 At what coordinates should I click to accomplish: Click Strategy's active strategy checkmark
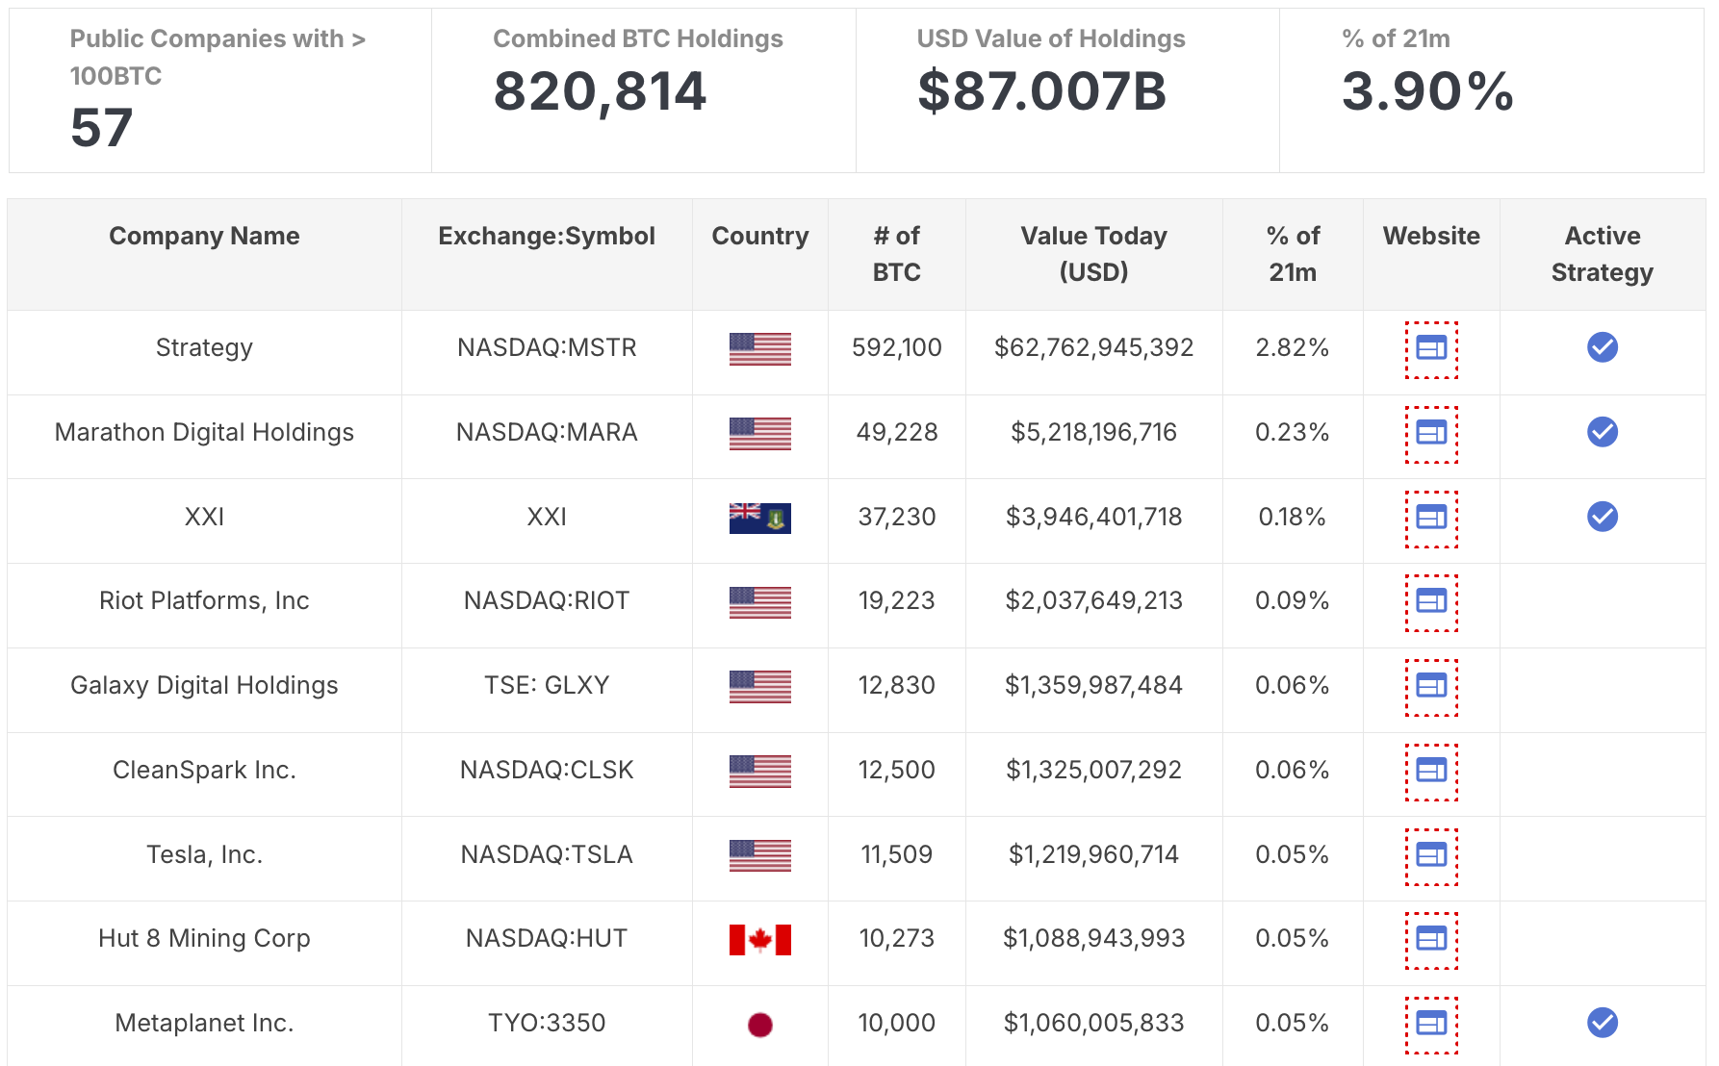(1603, 347)
